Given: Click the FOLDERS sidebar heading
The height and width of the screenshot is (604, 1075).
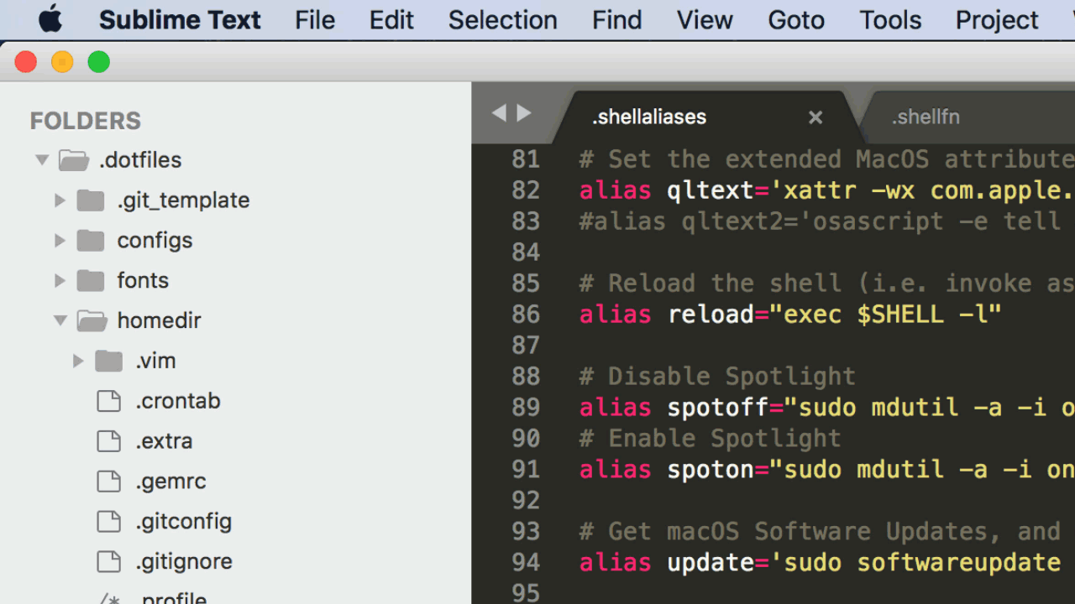Looking at the screenshot, I should pos(86,121).
